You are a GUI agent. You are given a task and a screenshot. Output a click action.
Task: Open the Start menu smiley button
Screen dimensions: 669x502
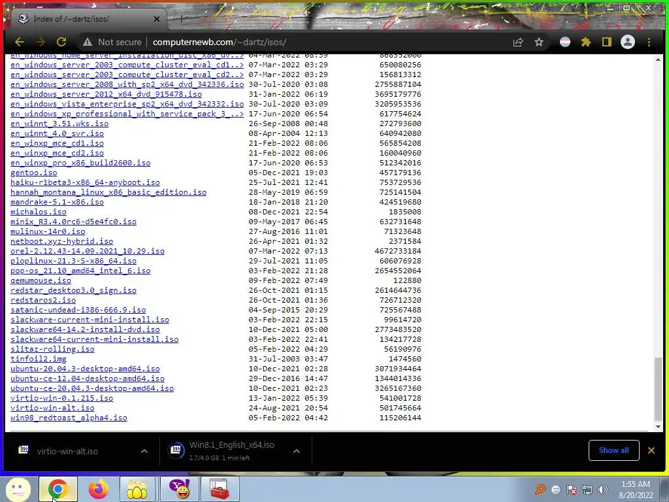(x=18, y=489)
